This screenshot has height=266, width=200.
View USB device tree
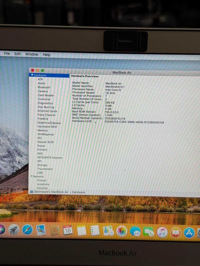[40, 173]
